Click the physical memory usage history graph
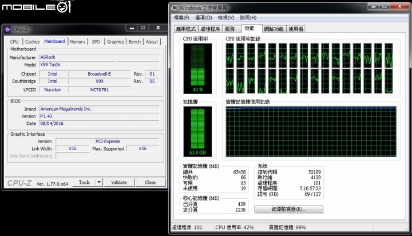Screen dimensions: 412x236 pyautogui.click(x=311, y=132)
